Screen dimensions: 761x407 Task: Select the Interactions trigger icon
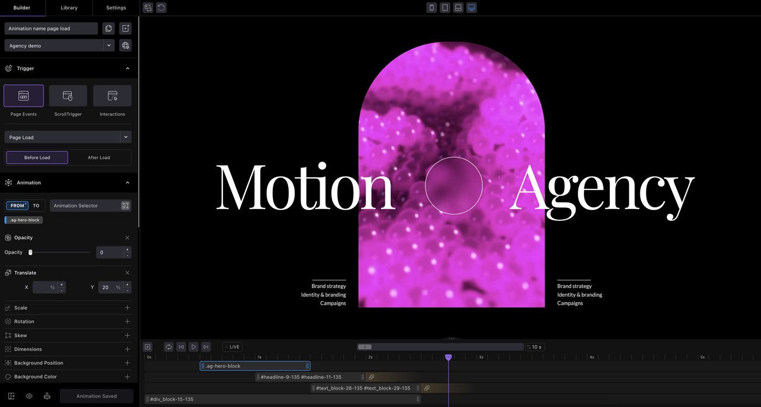coord(113,96)
